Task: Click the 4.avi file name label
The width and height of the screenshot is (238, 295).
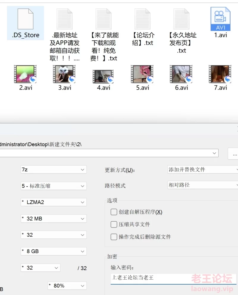Action: click(x=104, y=87)
